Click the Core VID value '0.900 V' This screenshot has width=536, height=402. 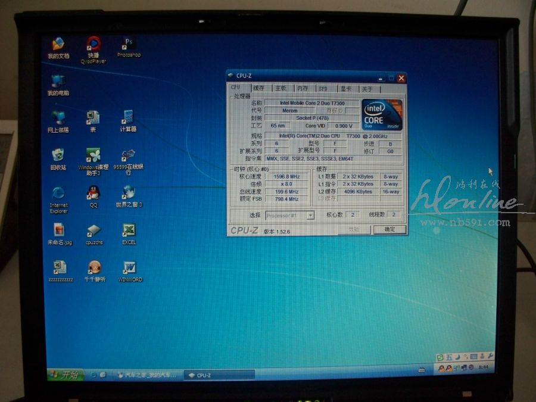tap(344, 126)
